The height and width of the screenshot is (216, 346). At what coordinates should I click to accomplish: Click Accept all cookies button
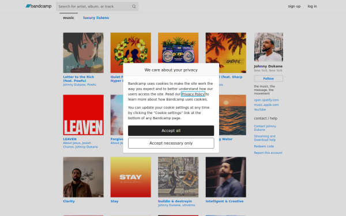click(171, 131)
